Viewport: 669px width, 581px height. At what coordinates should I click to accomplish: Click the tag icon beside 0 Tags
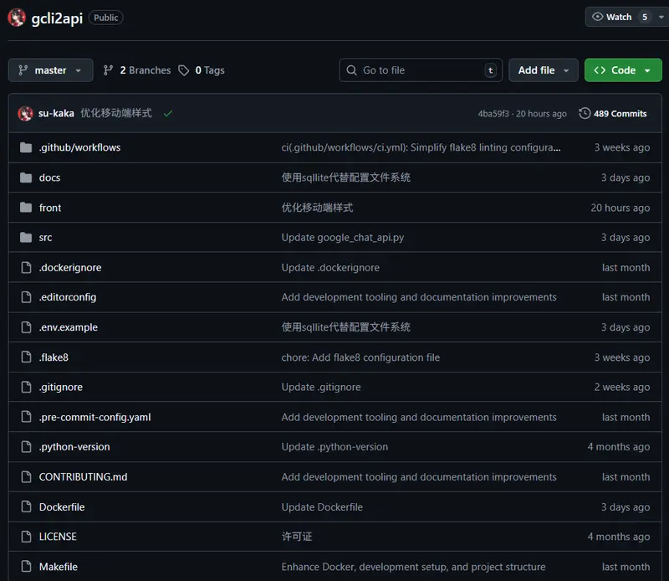pyautogui.click(x=184, y=70)
